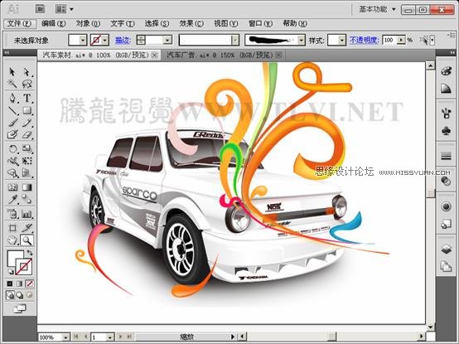Open the 窗口 menu

click(260, 24)
